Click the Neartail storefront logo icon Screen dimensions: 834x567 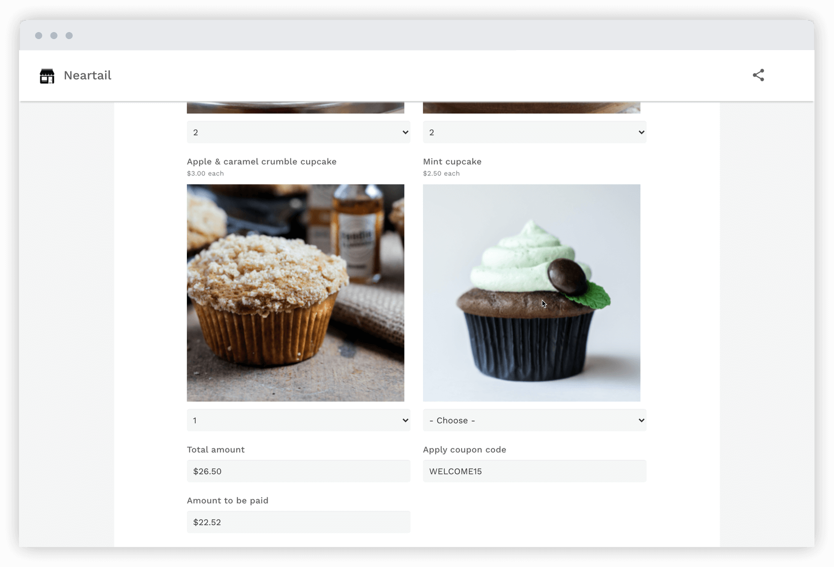click(47, 76)
